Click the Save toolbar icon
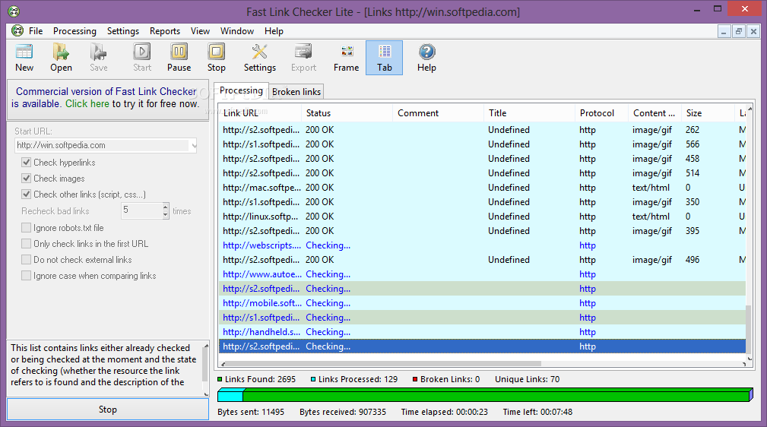 (98, 52)
